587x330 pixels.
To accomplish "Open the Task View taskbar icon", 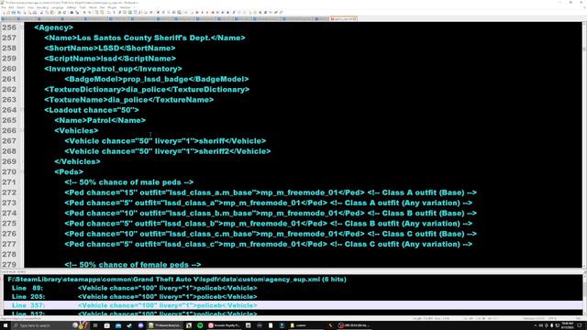I will pyautogui.click(x=95, y=325).
